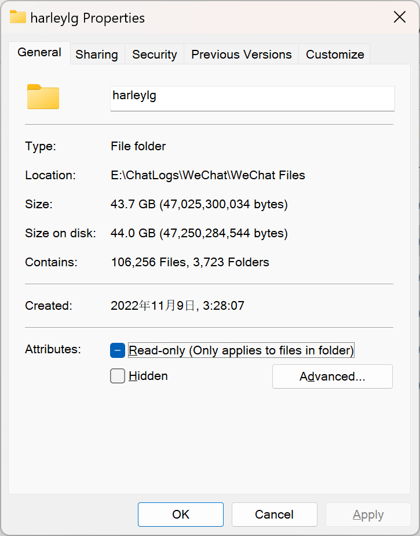The height and width of the screenshot is (536, 420).
Task: Open the Security tab
Action: [x=154, y=55]
